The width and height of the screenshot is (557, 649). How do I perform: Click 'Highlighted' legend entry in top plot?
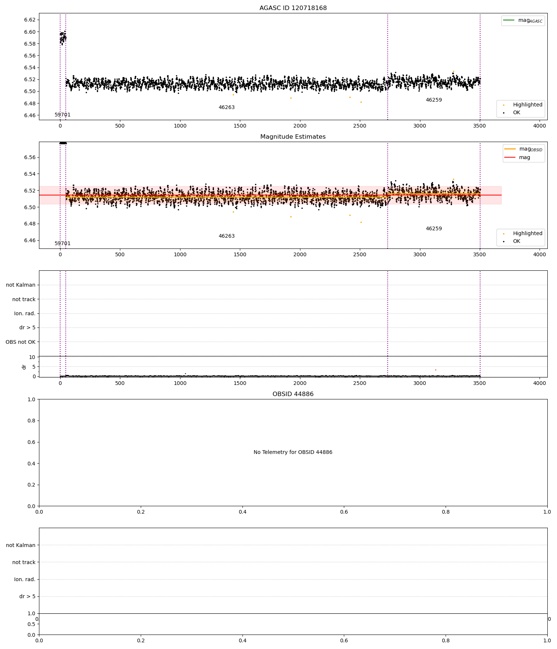point(528,105)
